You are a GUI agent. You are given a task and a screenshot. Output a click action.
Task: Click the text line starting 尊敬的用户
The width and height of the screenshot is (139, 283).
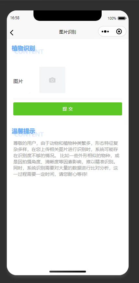66,143
